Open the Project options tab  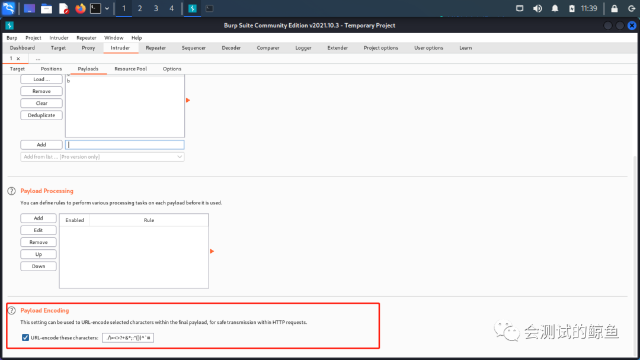point(381,48)
